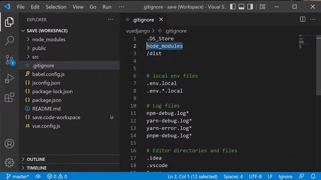The image size is (321, 180).
Task: Open README.md file
Action: [x=70, y=108]
